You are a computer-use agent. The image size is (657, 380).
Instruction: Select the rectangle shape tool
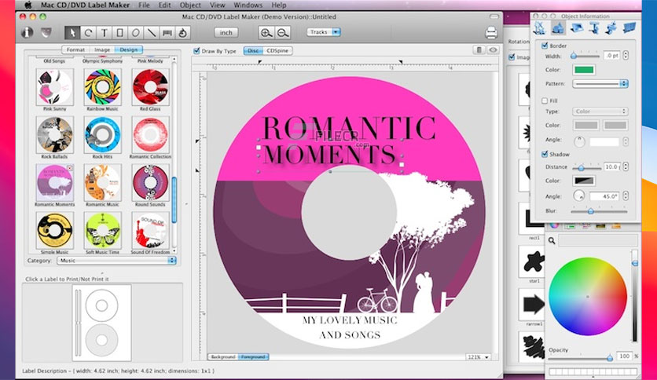pyautogui.click(x=119, y=33)
